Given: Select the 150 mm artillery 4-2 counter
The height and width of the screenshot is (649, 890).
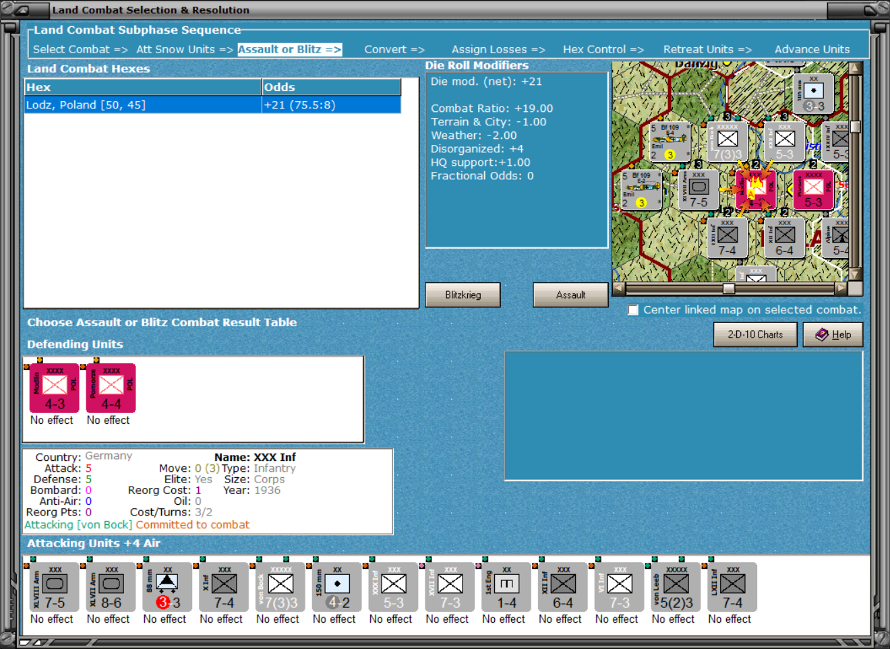Looking at the screenshot, I should (x=337, y=587).
